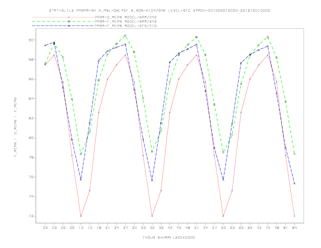Screen dimensions: 321x248
Task: Click x-axis tick label 69
Action: [x=250, y=228]
